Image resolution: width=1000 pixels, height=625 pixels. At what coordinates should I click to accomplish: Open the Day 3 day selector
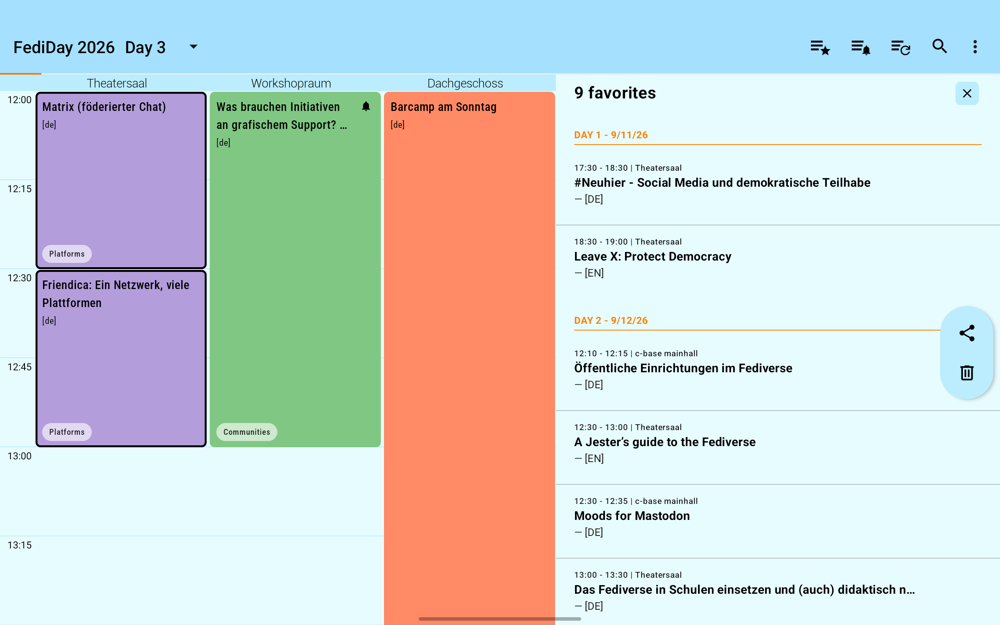161,47
